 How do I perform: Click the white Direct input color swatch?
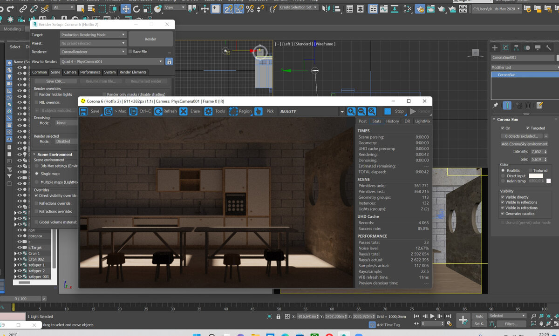click(x=536, y=176)
